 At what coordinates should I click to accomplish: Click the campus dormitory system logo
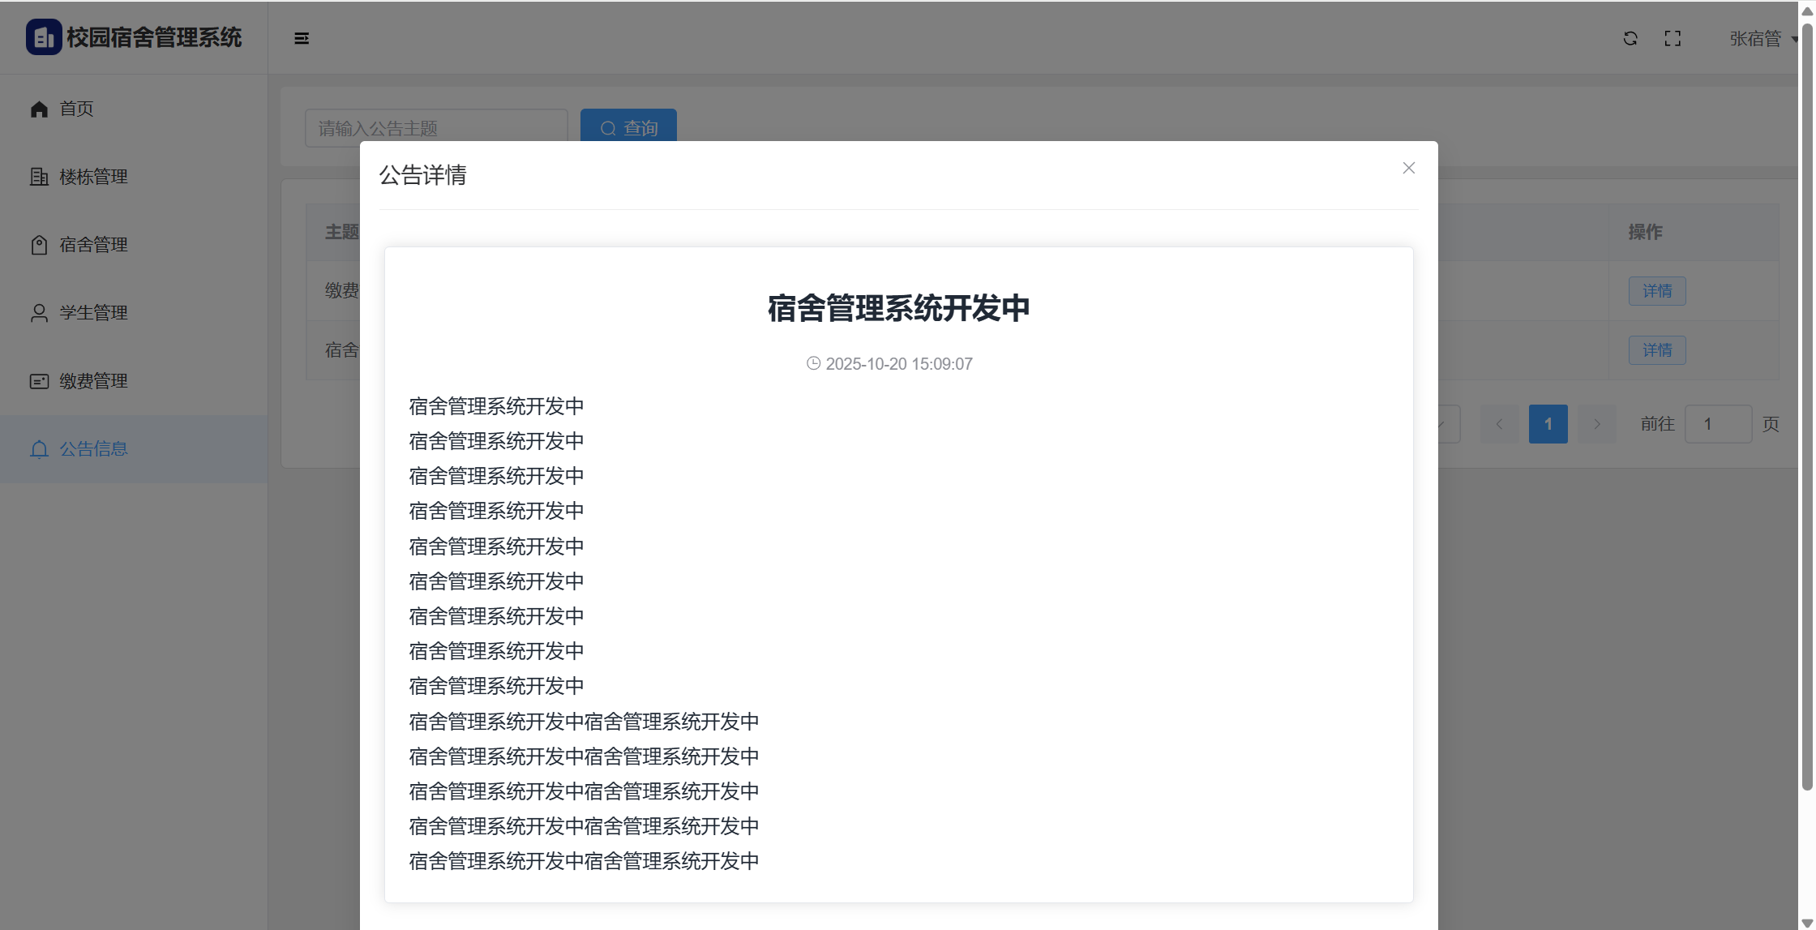point(43,37)
